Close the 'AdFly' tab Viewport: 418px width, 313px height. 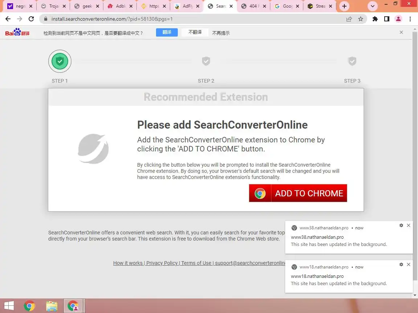(x=197, y=6)
